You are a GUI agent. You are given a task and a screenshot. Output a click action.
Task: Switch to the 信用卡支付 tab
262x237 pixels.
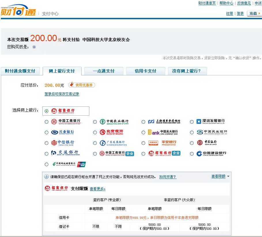click(x=145, y=71)
